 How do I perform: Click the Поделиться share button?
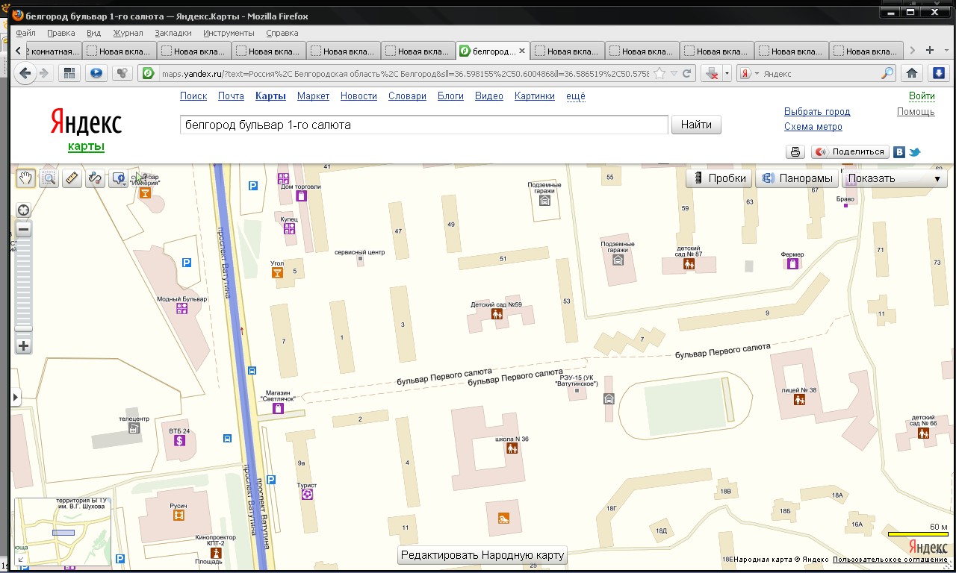(x=850, y=151)
